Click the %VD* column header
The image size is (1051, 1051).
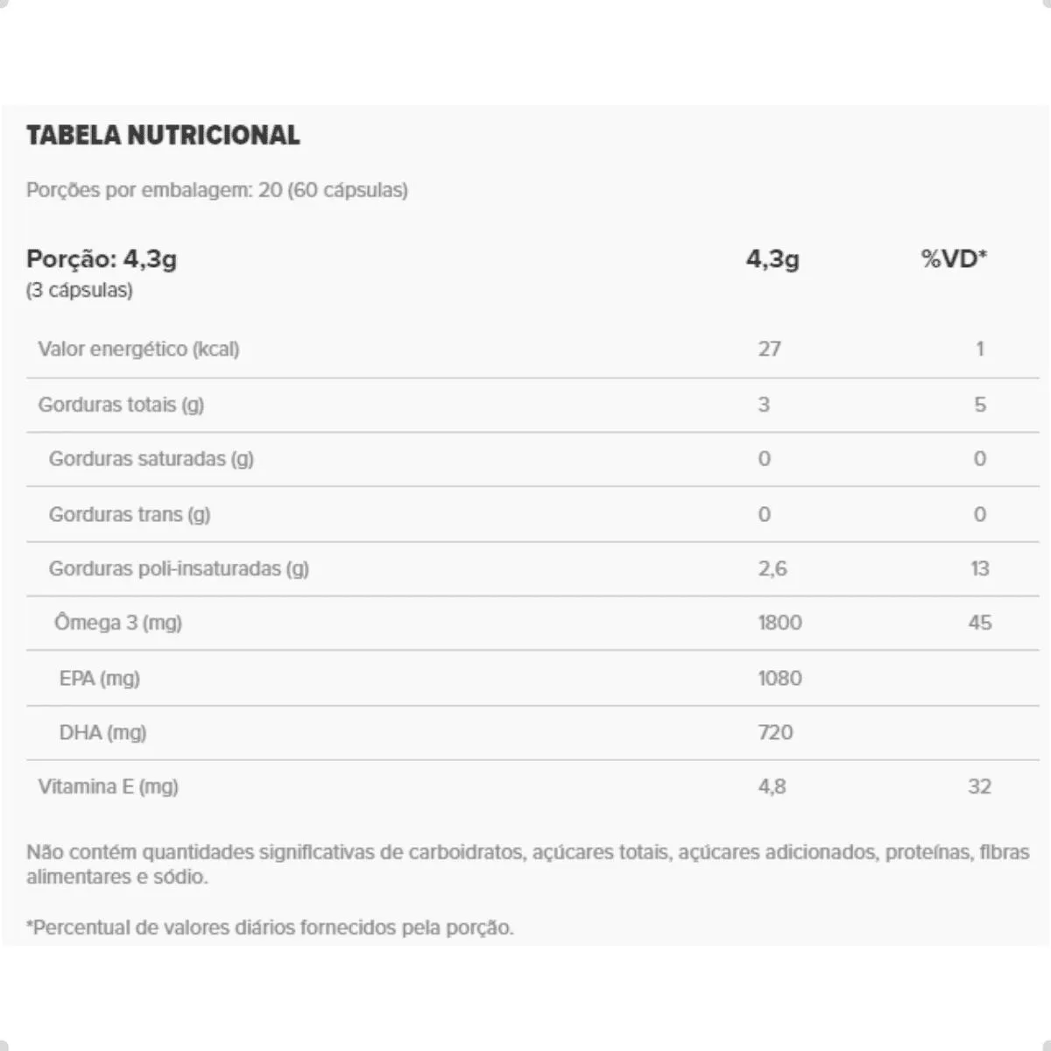point(954,259)
